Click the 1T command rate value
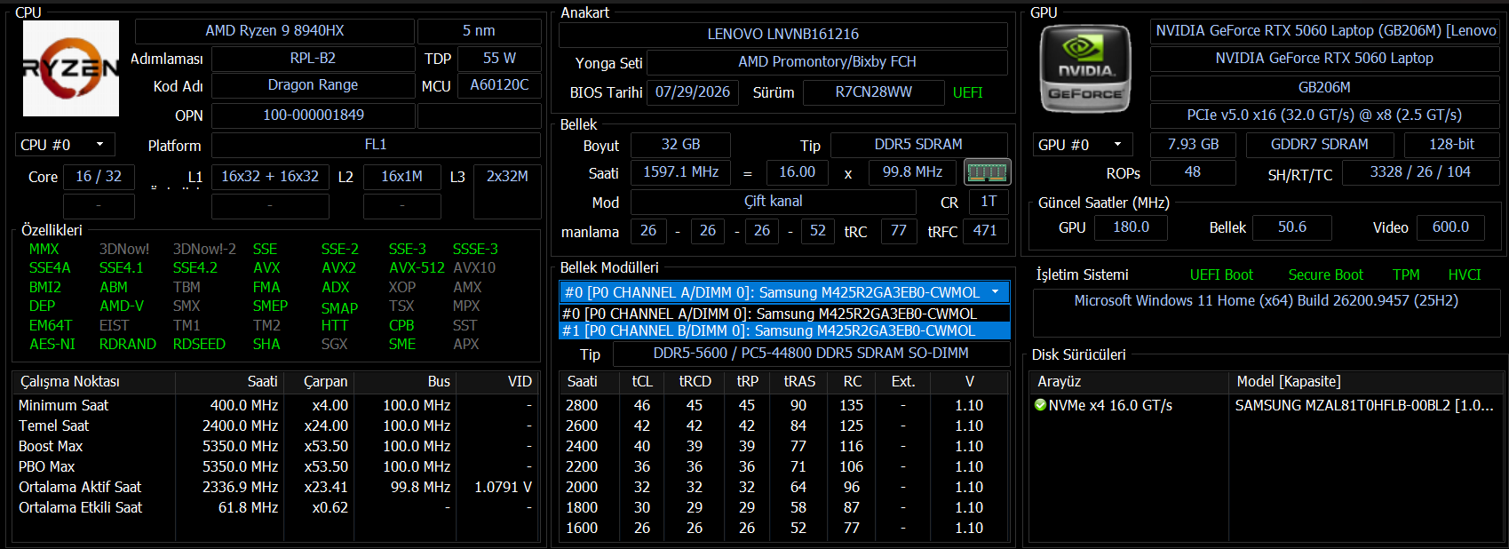Image resolution: width=1509 pixels, height=549 pixels. click(989, 202)
